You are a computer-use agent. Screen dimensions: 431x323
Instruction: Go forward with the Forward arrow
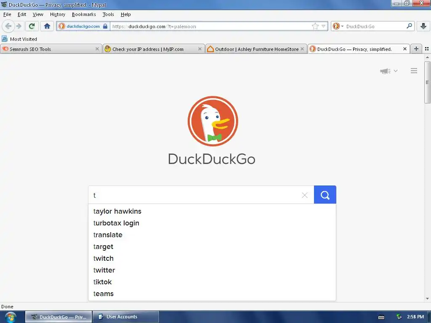click(x=19, y=26)
